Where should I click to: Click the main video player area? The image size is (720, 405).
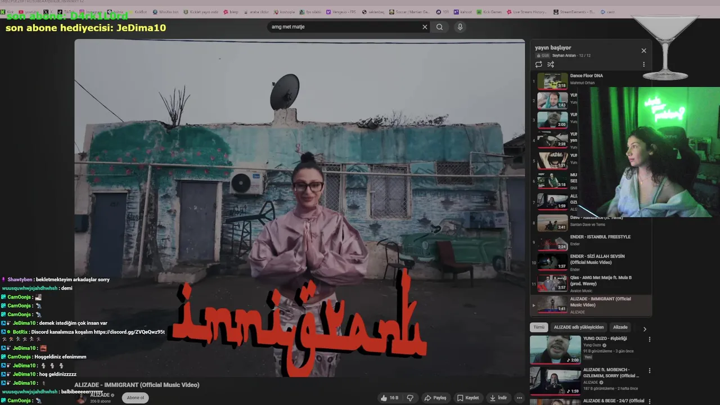pyautogui.click(x=300, y=208)
